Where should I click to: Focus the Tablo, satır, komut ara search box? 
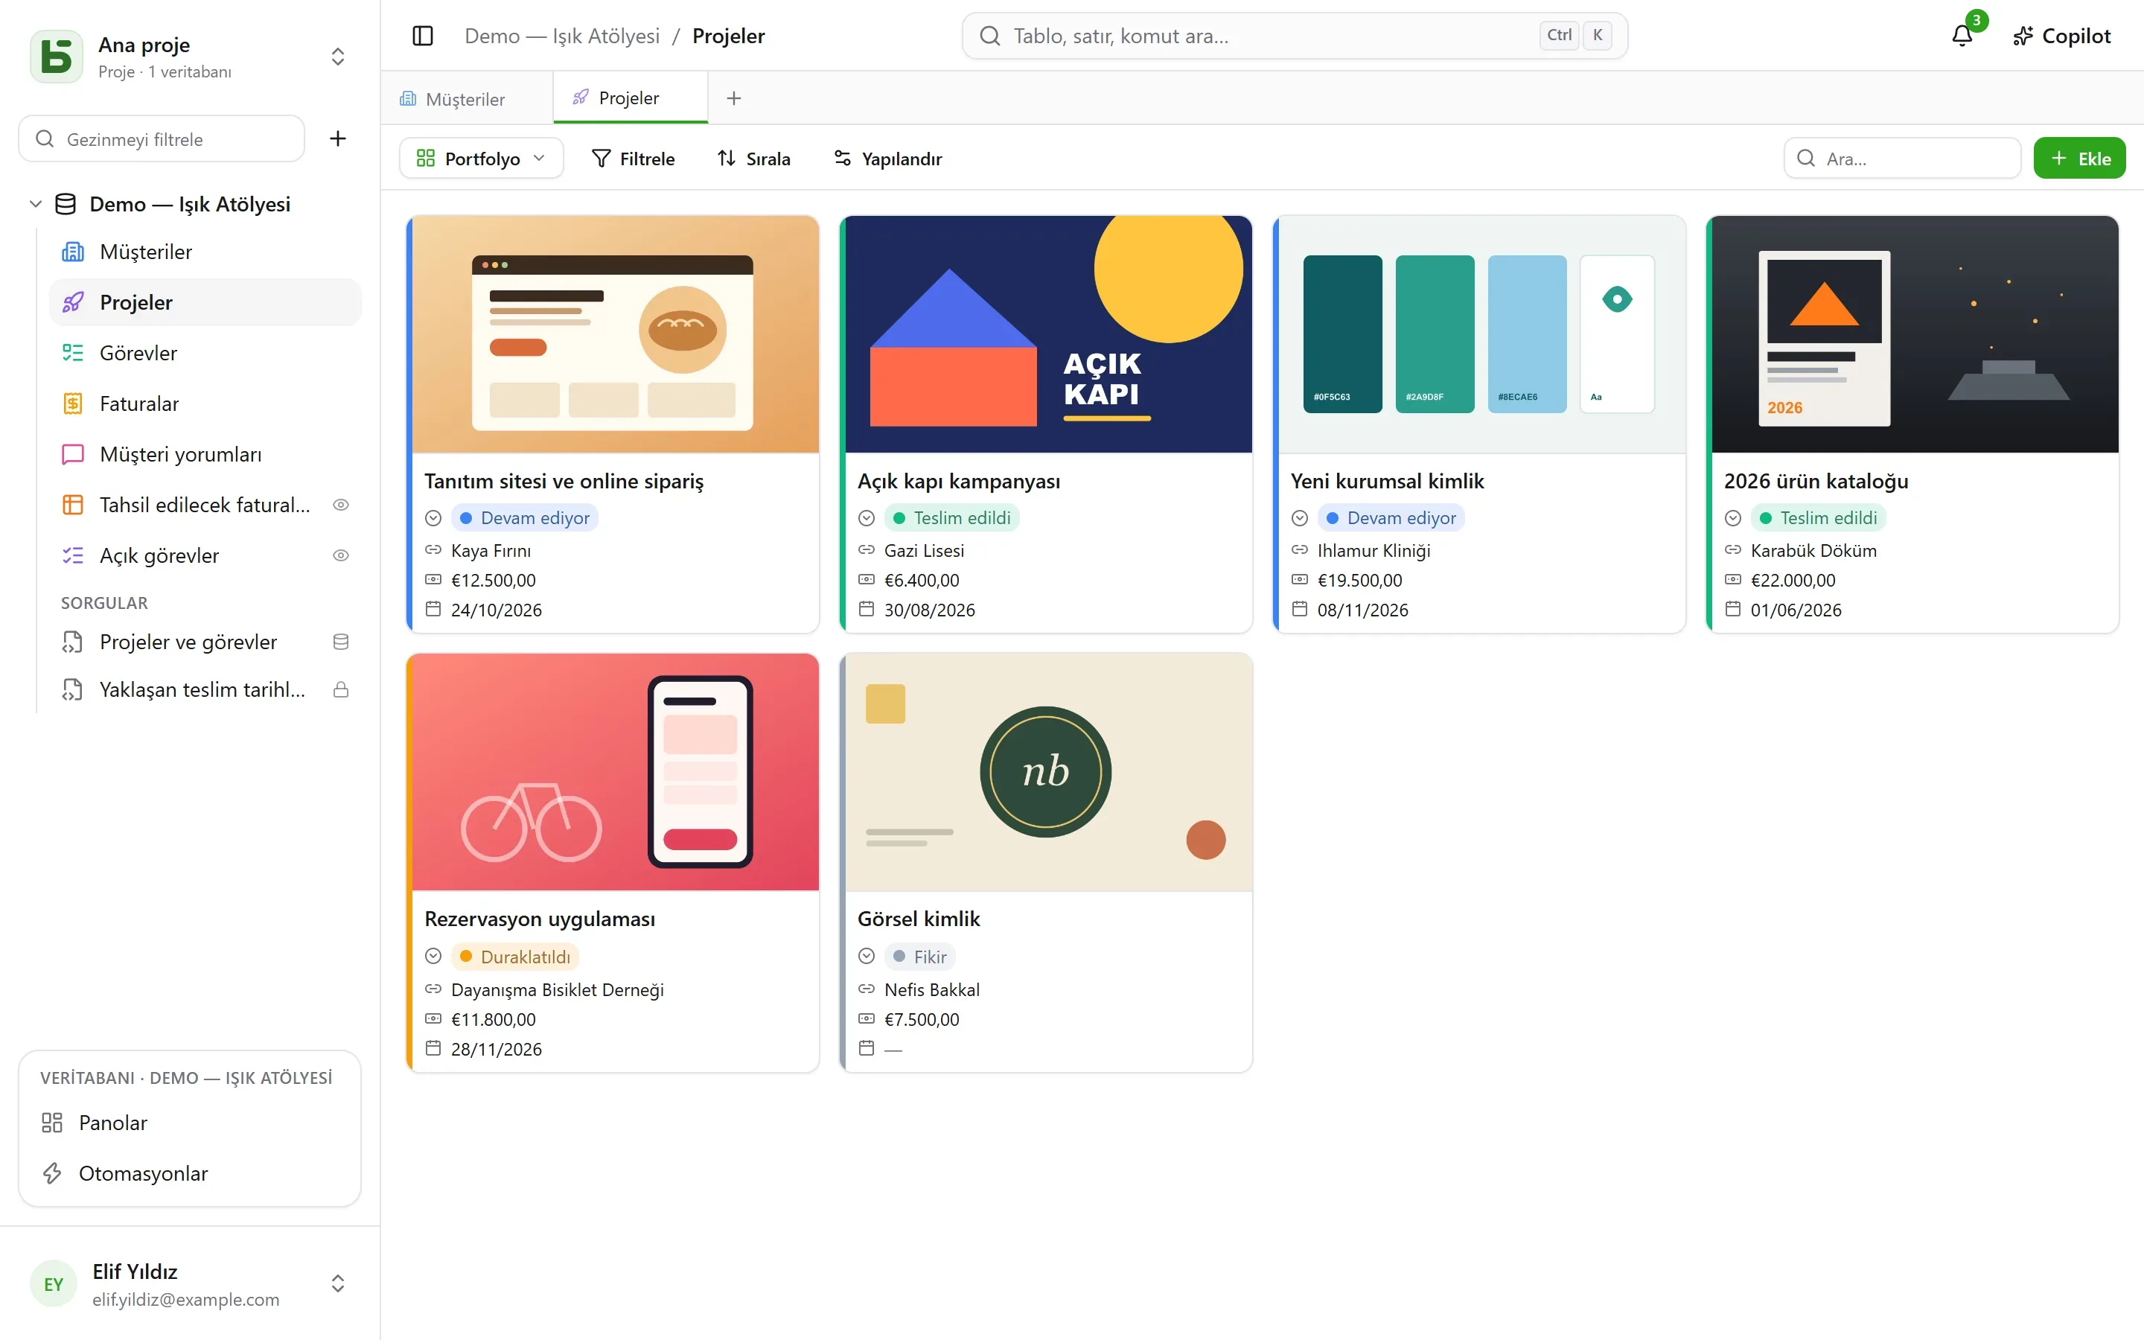coord(1295,36)
